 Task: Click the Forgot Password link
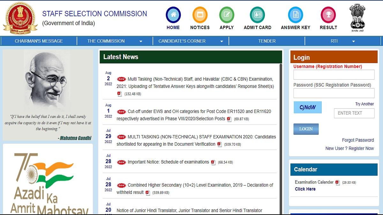357,140
